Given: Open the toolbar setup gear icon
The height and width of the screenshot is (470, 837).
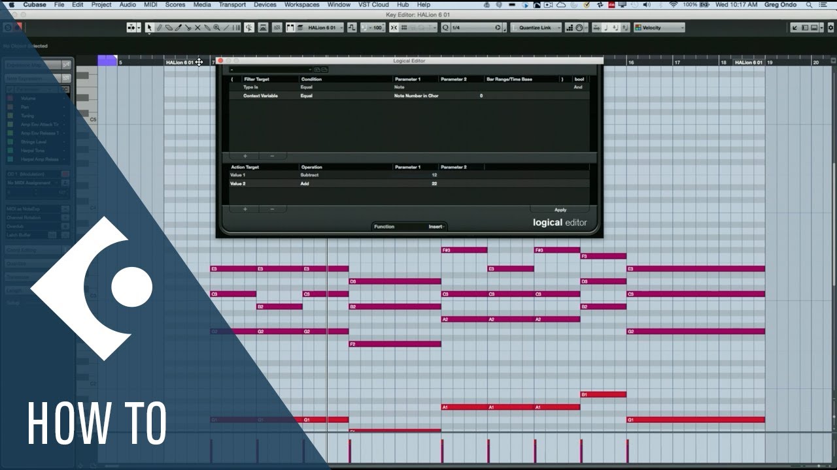Looking at the screenshot, I should click(830, 27).
